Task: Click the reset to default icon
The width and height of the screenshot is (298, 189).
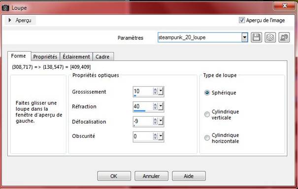Action: (x=284, y=37)
